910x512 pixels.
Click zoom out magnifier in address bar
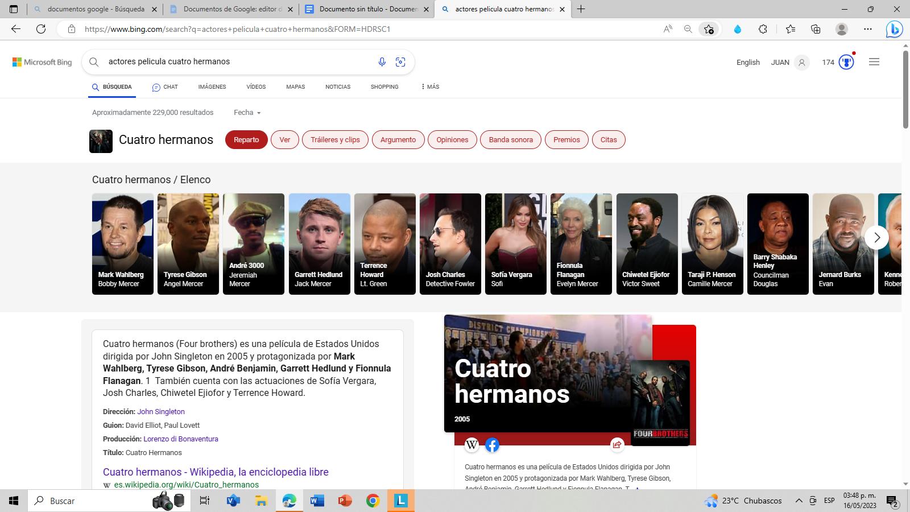(x=688, y=29)
